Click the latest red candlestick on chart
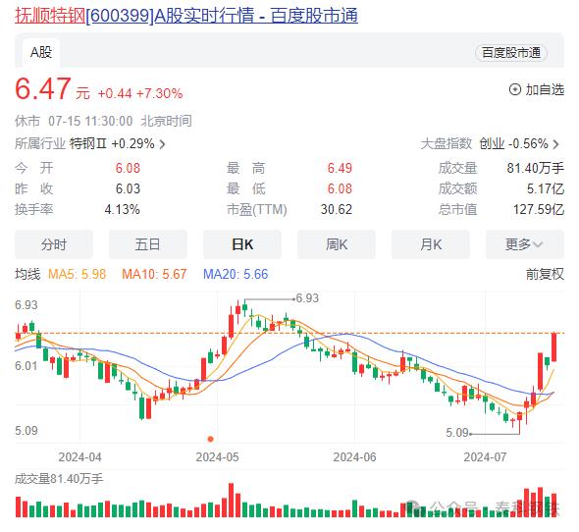579x532 pixels. [x=553, y=347]
